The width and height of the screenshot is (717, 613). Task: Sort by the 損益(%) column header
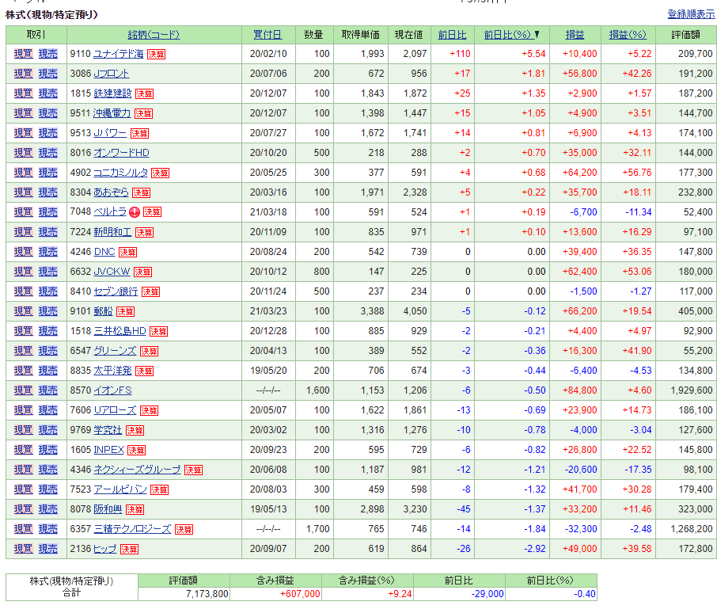pyautogui.click(x=628, y=35)
